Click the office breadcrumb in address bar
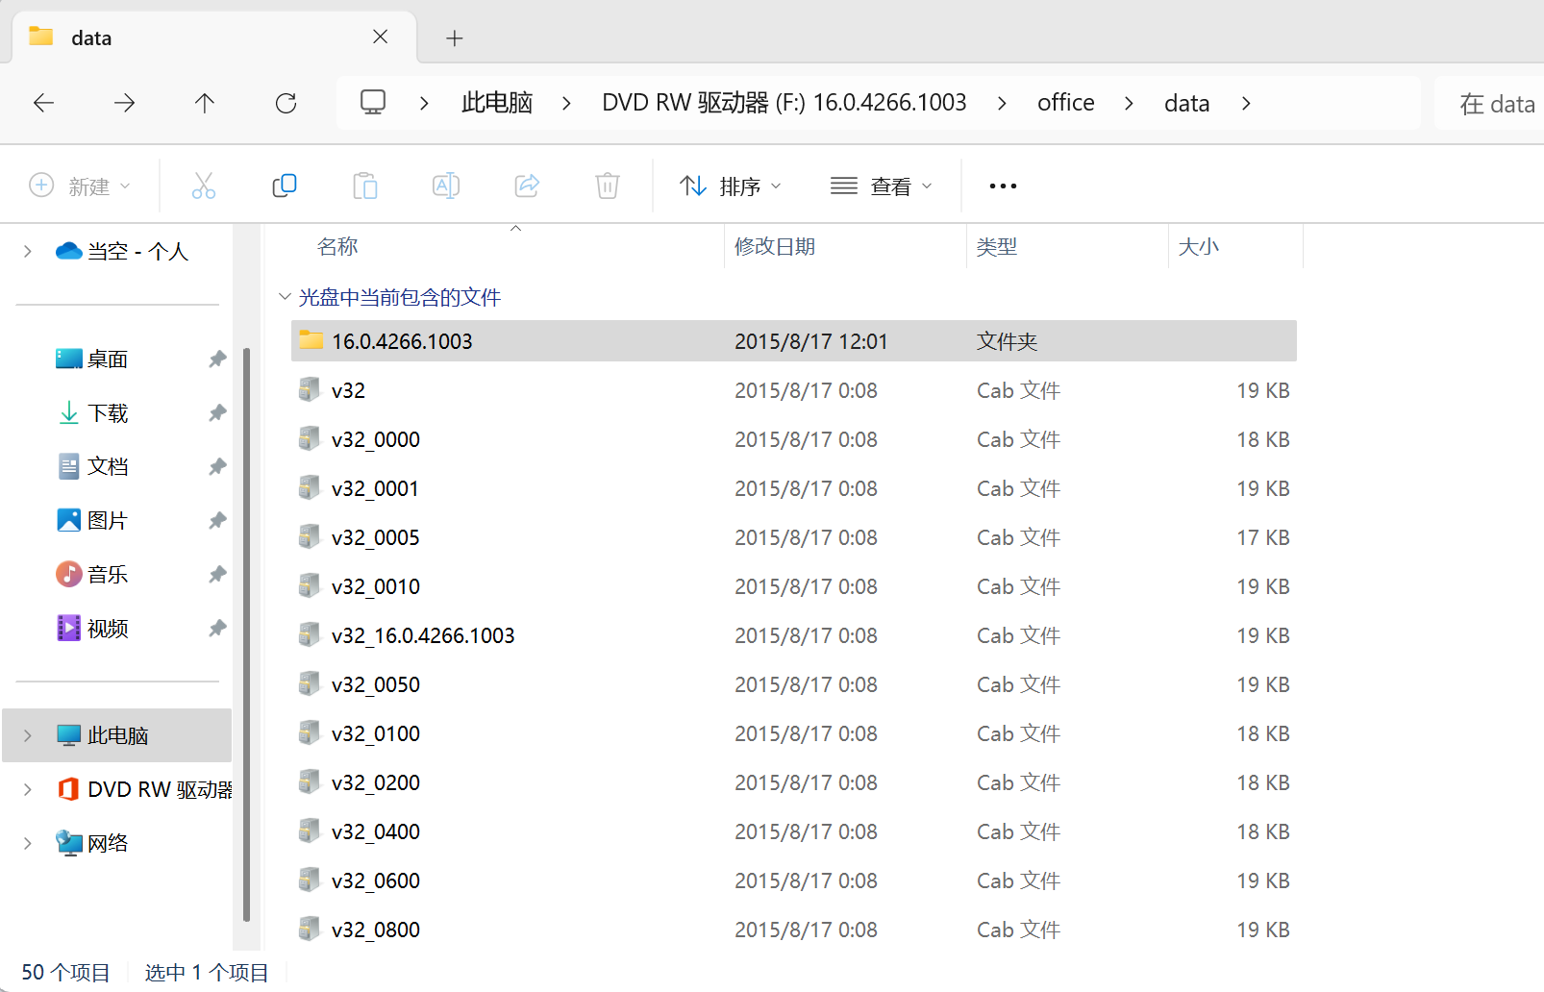1544x992 pixels. click(1065, 103)
